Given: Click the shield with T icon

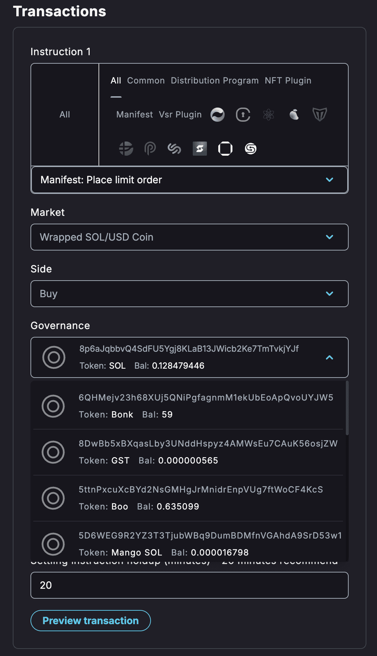Looking at the screenshot, I should (x=320, y=115).
